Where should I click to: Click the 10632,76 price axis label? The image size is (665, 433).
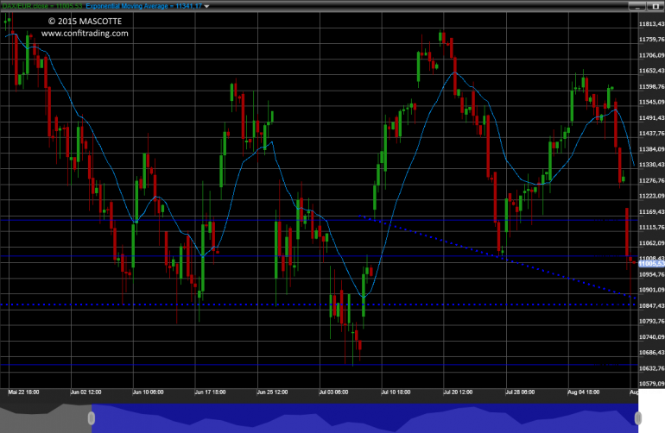[x=651, y=368]
